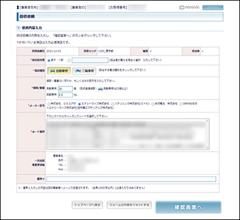Click the 確認画面へ button
Image resolution: width=240 pixels, height=220 pixels.
[188, 207]
